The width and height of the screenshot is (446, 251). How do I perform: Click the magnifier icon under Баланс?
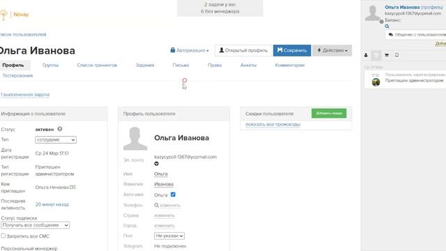387,26
